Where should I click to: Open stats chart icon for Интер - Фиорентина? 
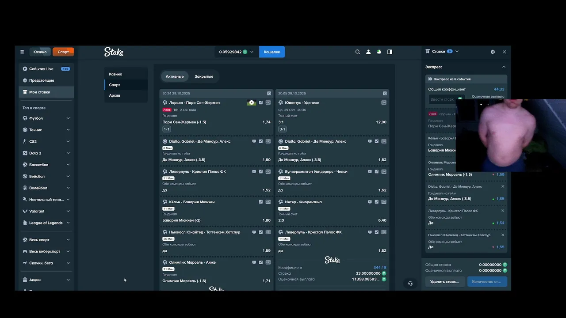[377, 202]
